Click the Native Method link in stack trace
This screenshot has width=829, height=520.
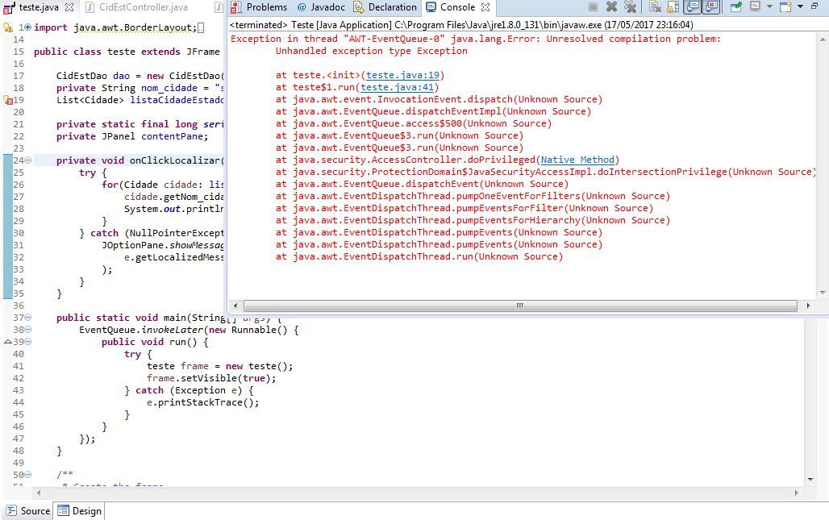577,160
